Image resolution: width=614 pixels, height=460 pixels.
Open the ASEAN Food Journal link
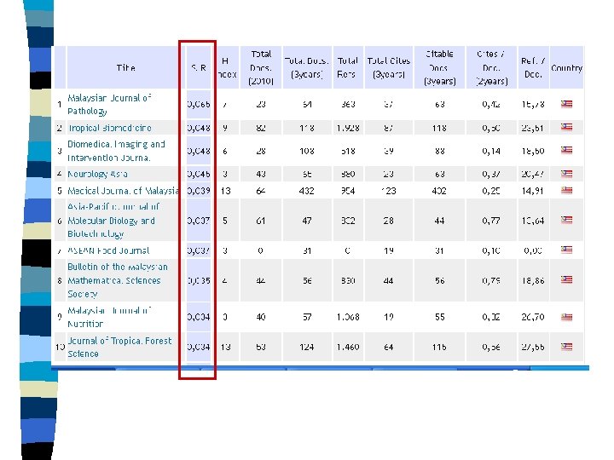(108, 250)
